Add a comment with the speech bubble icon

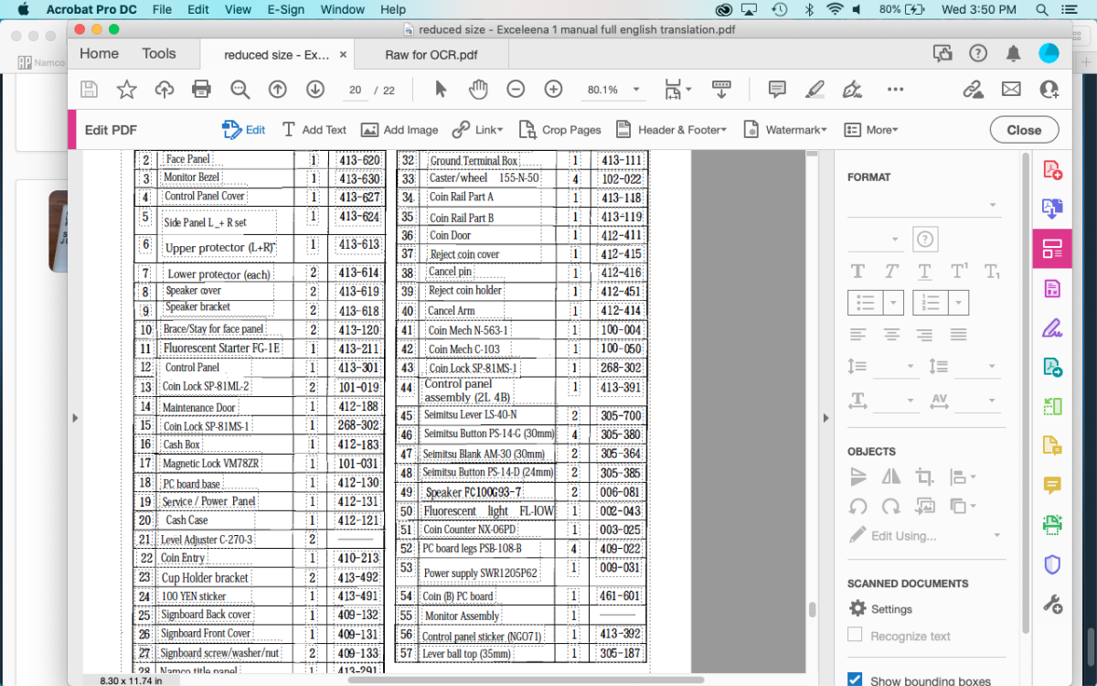pyautogui.click(x=777, y=89)
